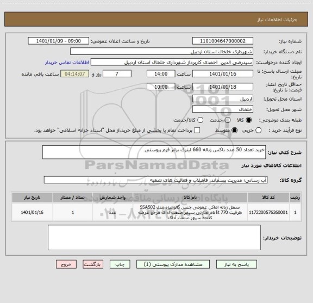Click the بازگشت back button
313x303 pixels.
click(x=93, y=264)
